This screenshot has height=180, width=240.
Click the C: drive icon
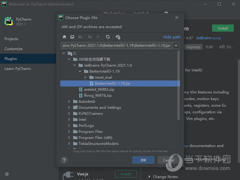click(70, 53)
